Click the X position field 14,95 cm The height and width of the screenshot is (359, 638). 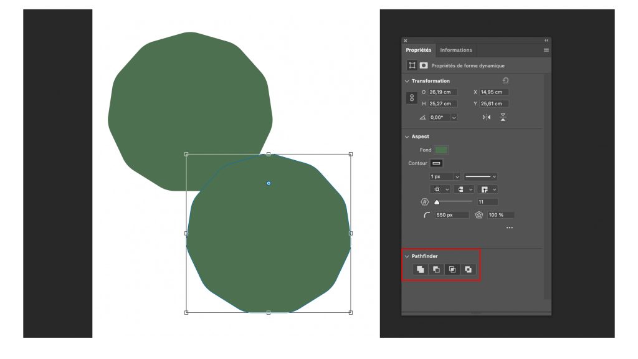pyautogui.click(x=494, y=92)
